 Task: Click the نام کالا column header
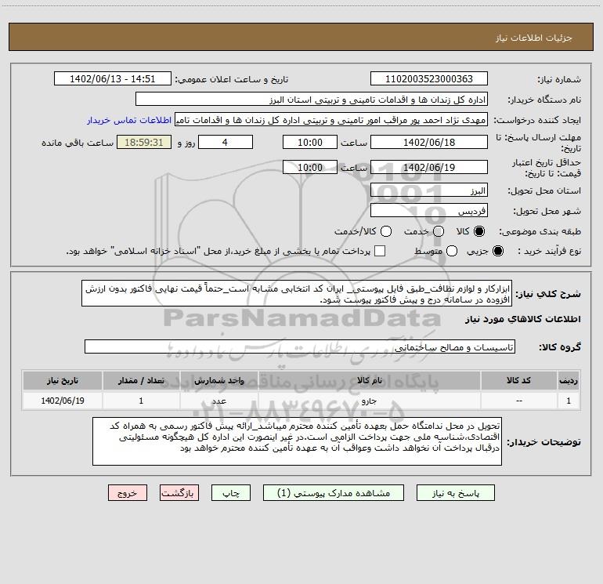pos(369,381)
